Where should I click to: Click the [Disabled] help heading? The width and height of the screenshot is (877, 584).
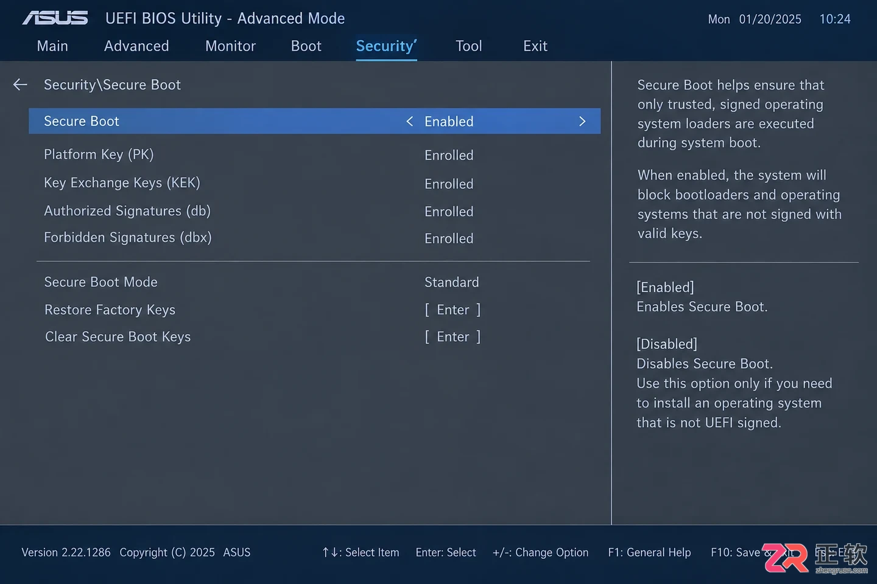[x=667, y=344]
